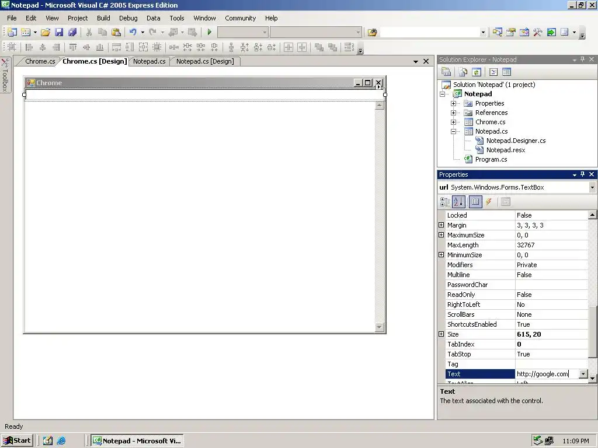This screenshot has width=598, height=448.
Task: Click the Text property value field
Action: point(547,374)
